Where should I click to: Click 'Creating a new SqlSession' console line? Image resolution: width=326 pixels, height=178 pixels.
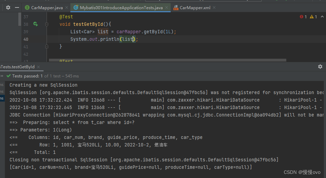click(x=44, y=85)
